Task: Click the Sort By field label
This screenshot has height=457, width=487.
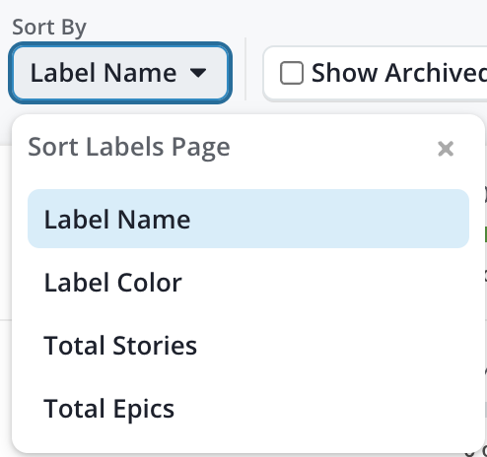Action: [49, 28]
